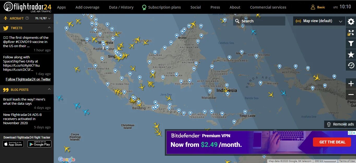The image size is (356, 163).
Task: Open the Social menu
Action: 196,7
